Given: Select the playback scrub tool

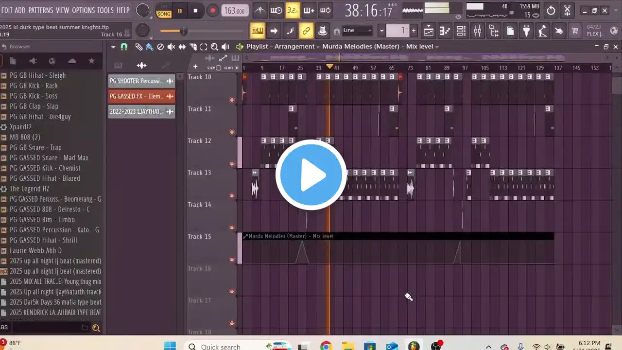Looking at the screenshot, I should [x=225, y=47].
